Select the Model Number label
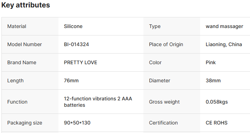Viewport: 250px width, 133px height. pos(24,44)
